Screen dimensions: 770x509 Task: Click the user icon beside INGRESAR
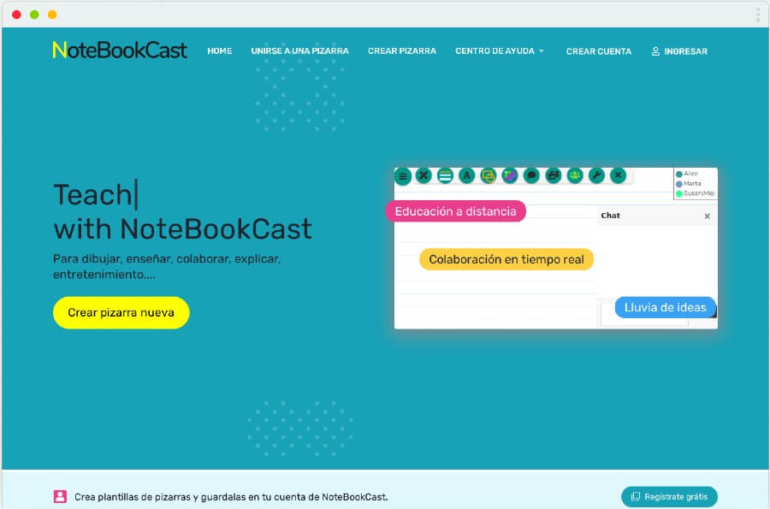655,51
